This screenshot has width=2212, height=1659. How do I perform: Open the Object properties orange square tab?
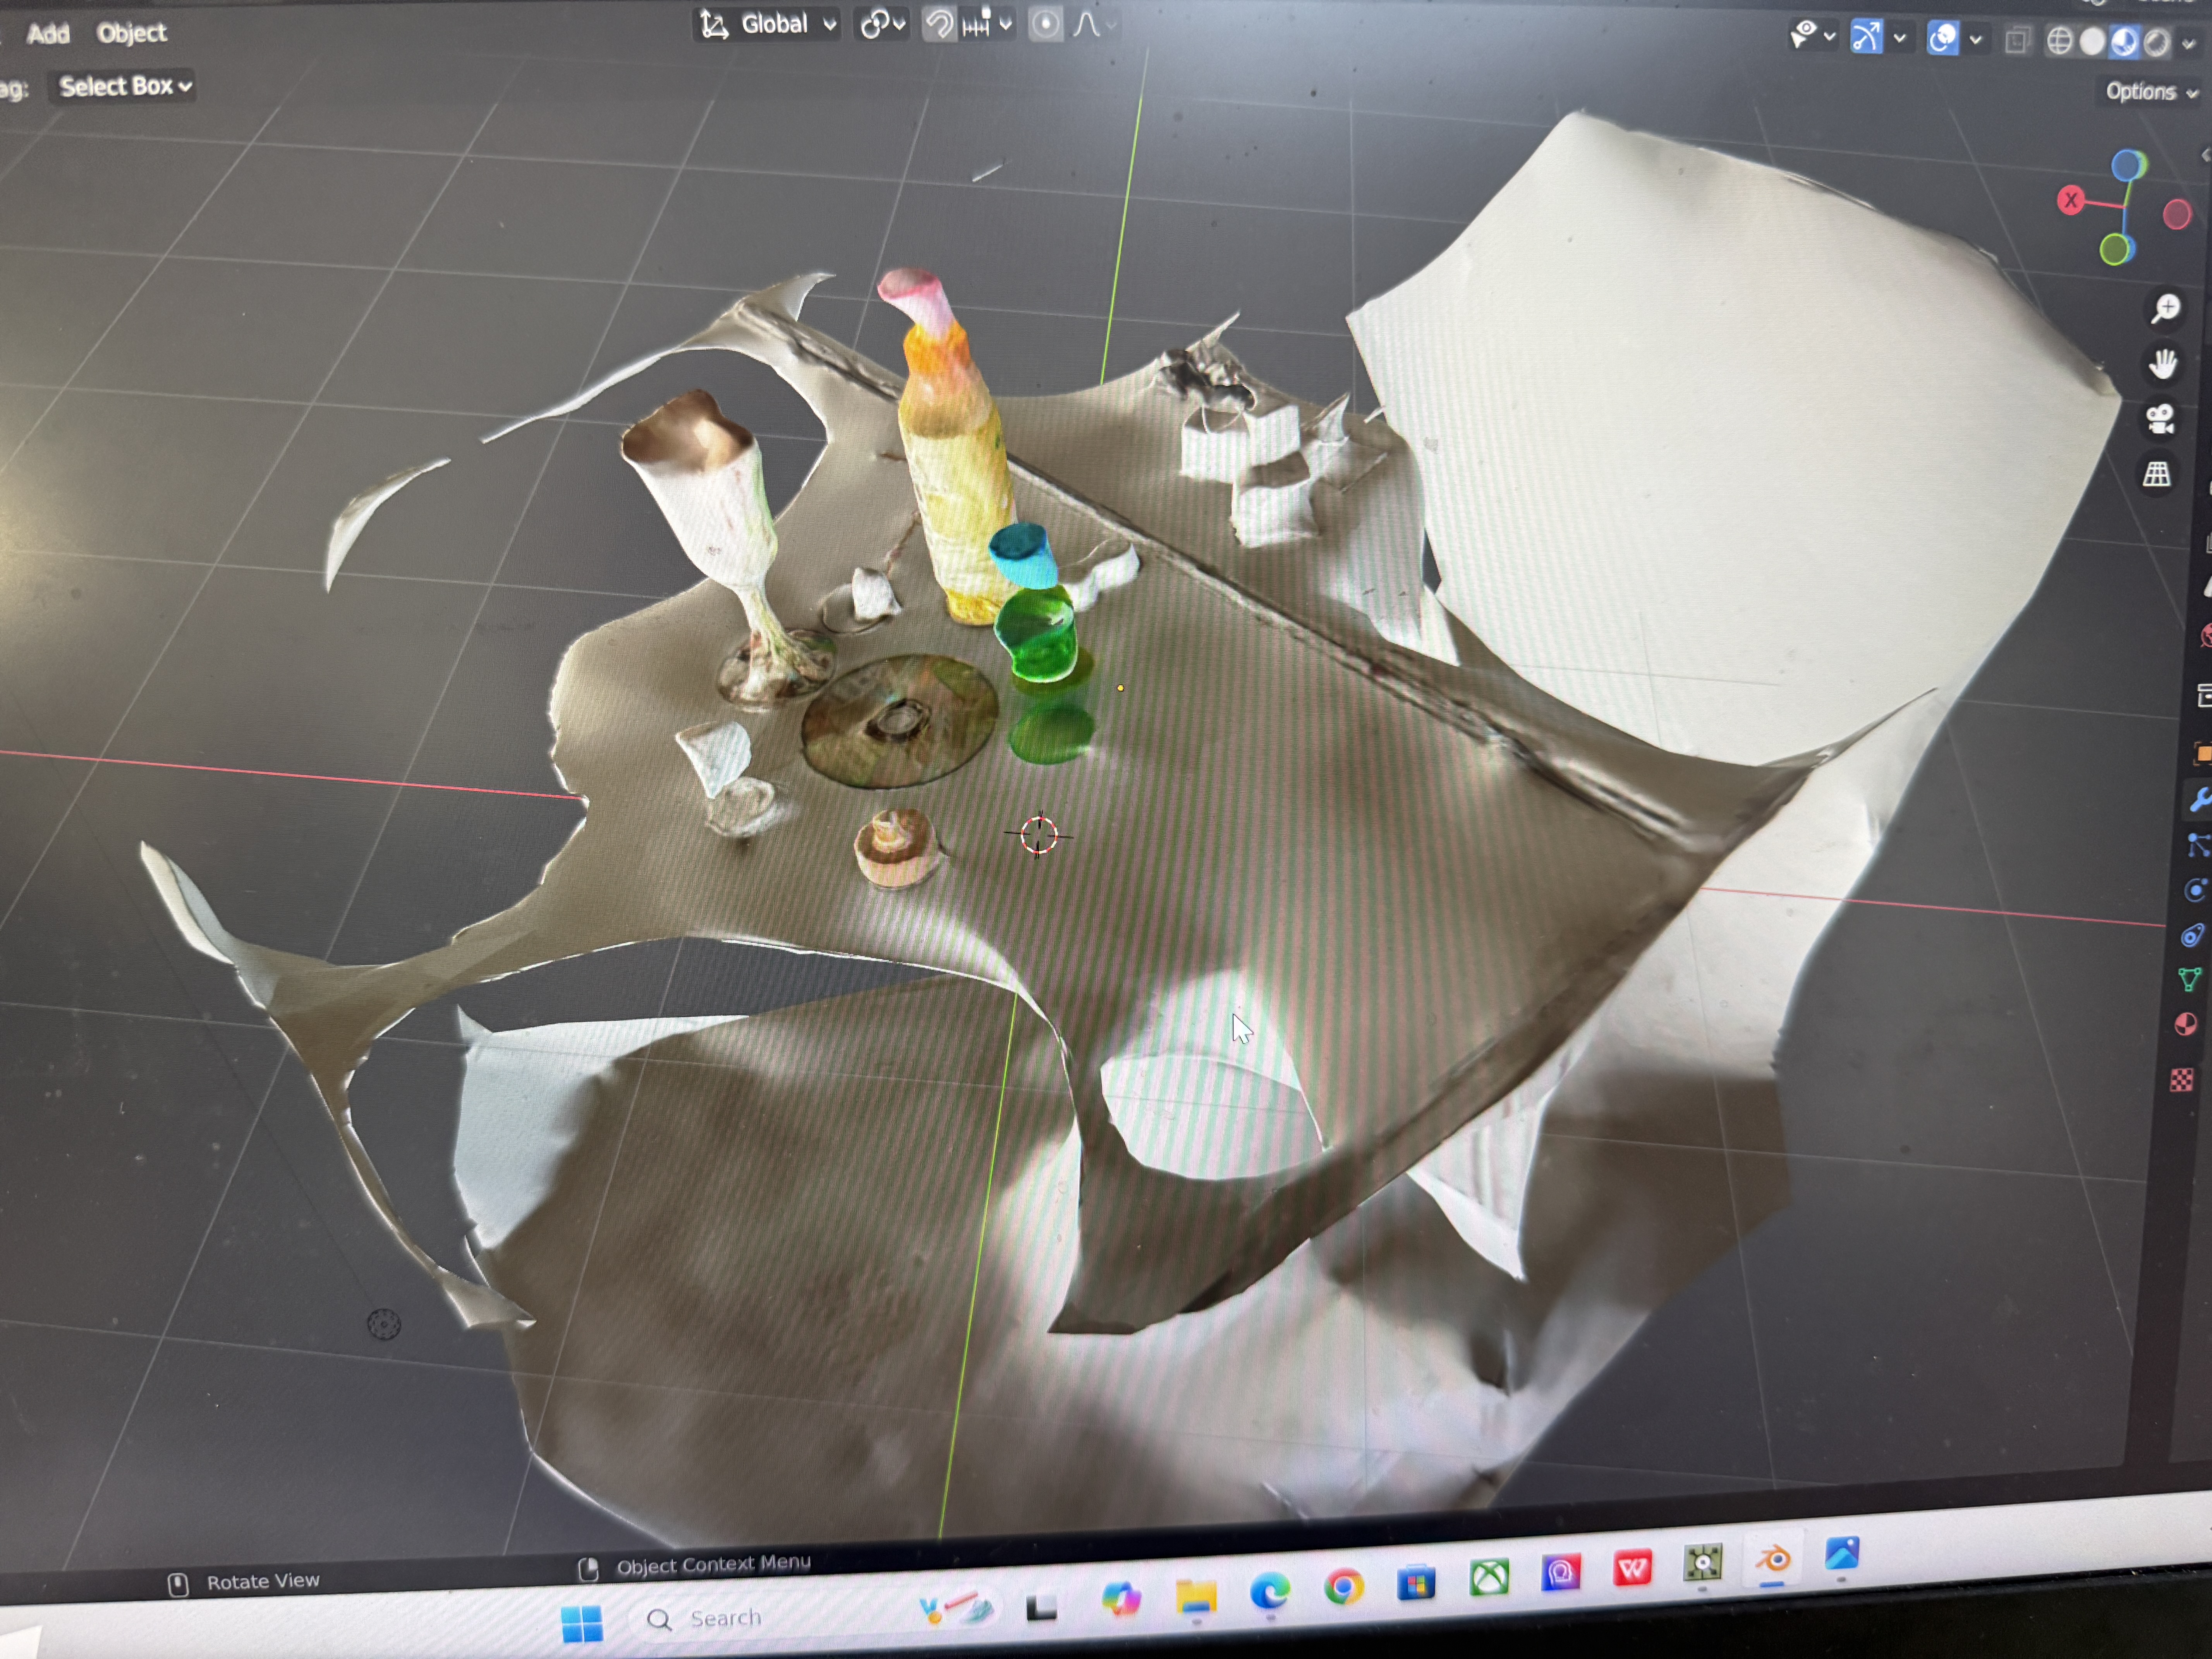tap(2203, 753)
